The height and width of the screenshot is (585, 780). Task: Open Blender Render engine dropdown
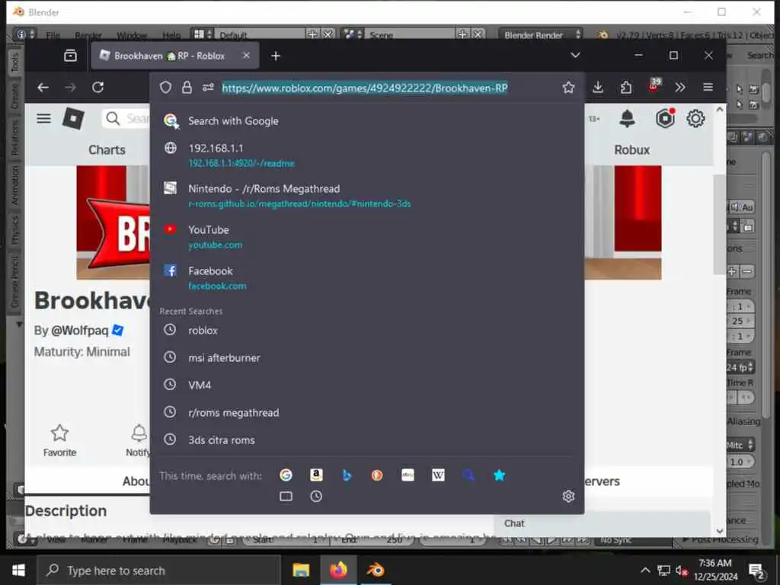coord(540,35)
